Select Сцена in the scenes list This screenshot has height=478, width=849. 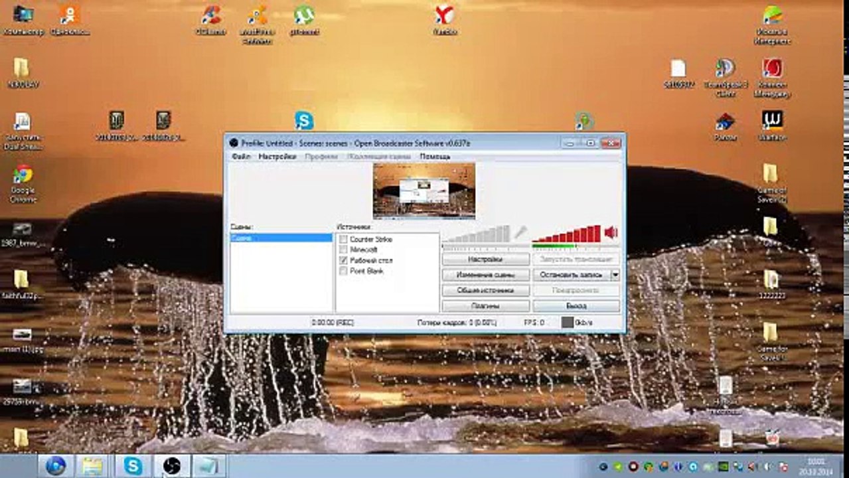281,238
